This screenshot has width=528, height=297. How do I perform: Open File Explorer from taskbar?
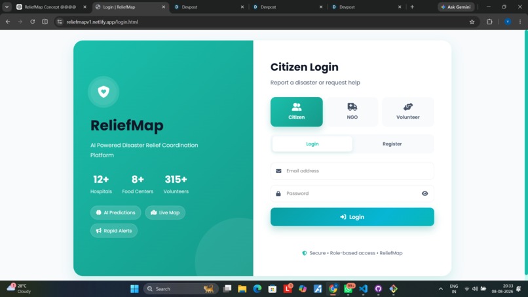point(242,289)
